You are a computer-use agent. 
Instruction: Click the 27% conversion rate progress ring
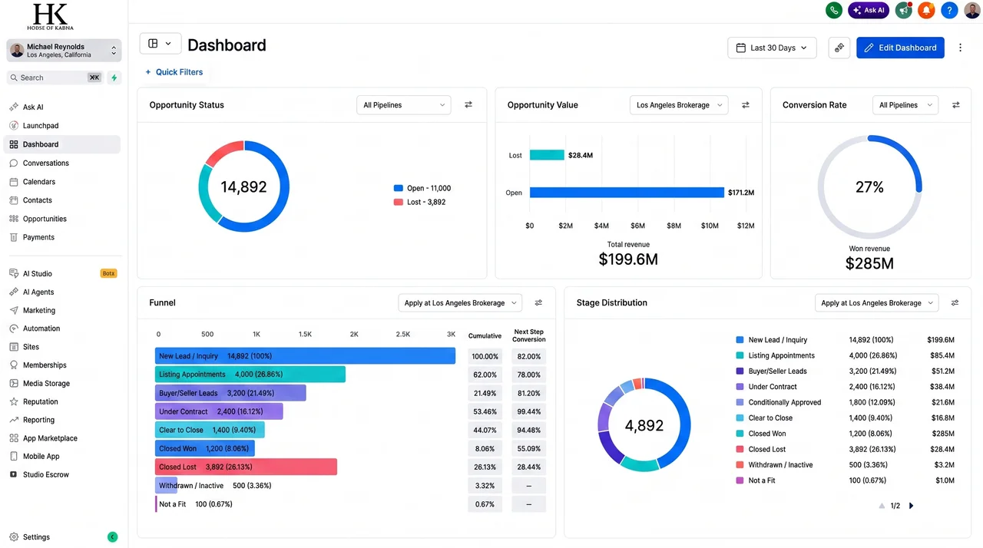pyautogui.click(x=869, y=187)
